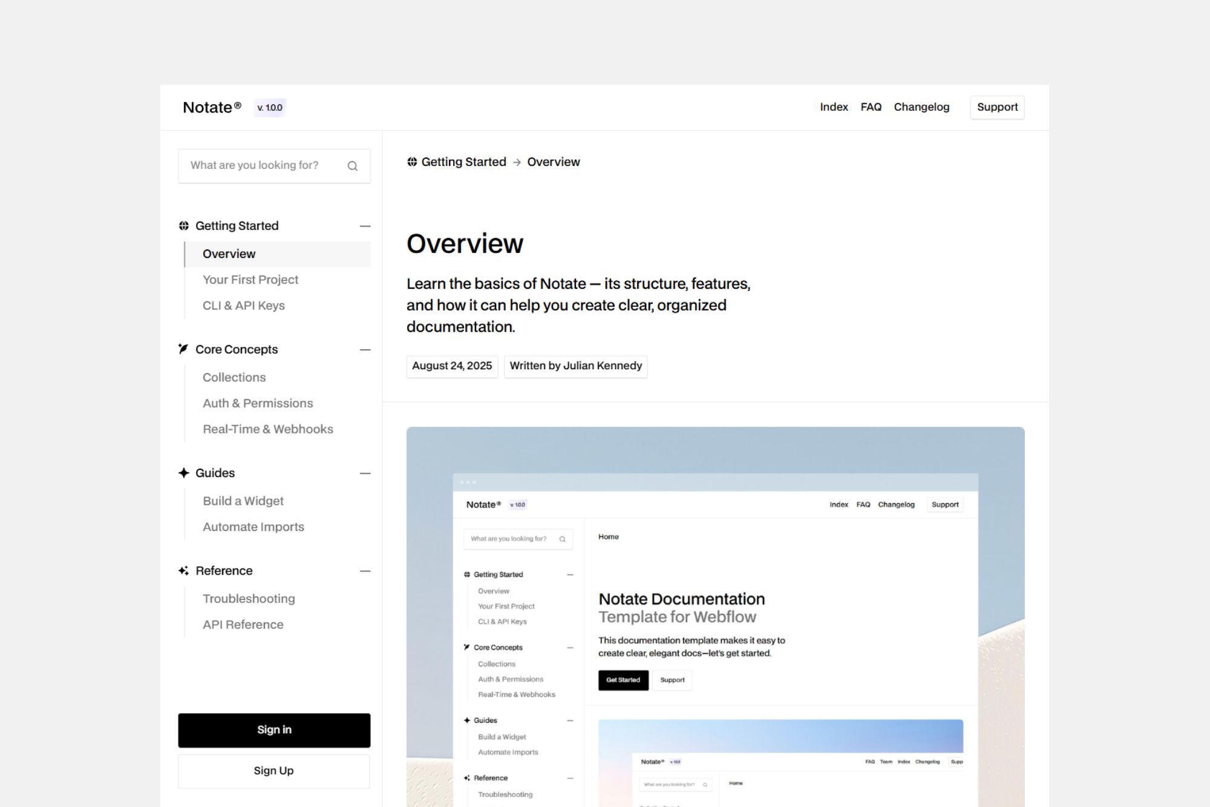Open Your First Project page
The image size is (1210, 807).
point(250,280)
